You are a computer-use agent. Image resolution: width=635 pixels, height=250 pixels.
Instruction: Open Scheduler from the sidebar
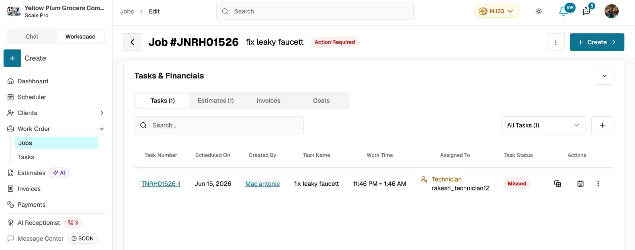pos(32,97)
